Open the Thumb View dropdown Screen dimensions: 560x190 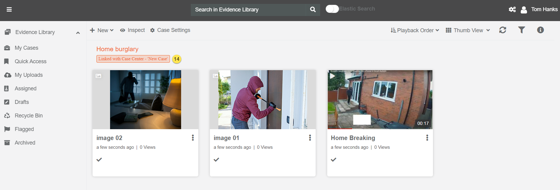[468, 30]
